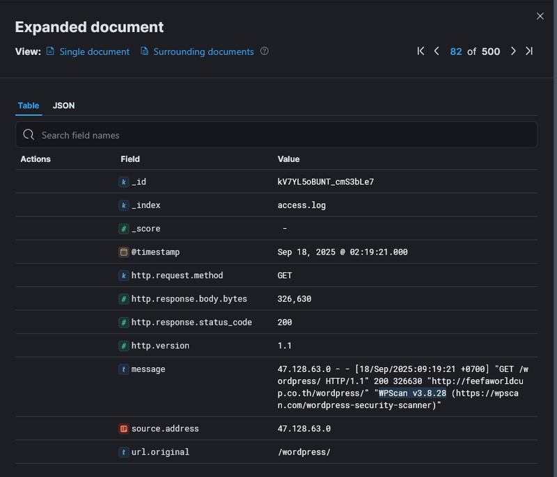
Task: Switch to the JSON tab
Action: point(63,106)
